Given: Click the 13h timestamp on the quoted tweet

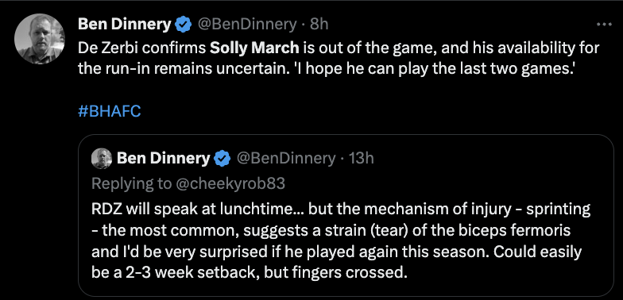Looking at the screenshot, I should pyautogui.click(x=361, y=159).
